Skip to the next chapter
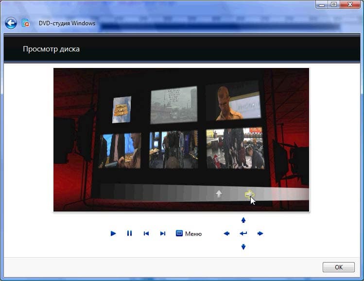This screenshot has width=364, height=281. (163, 233)
